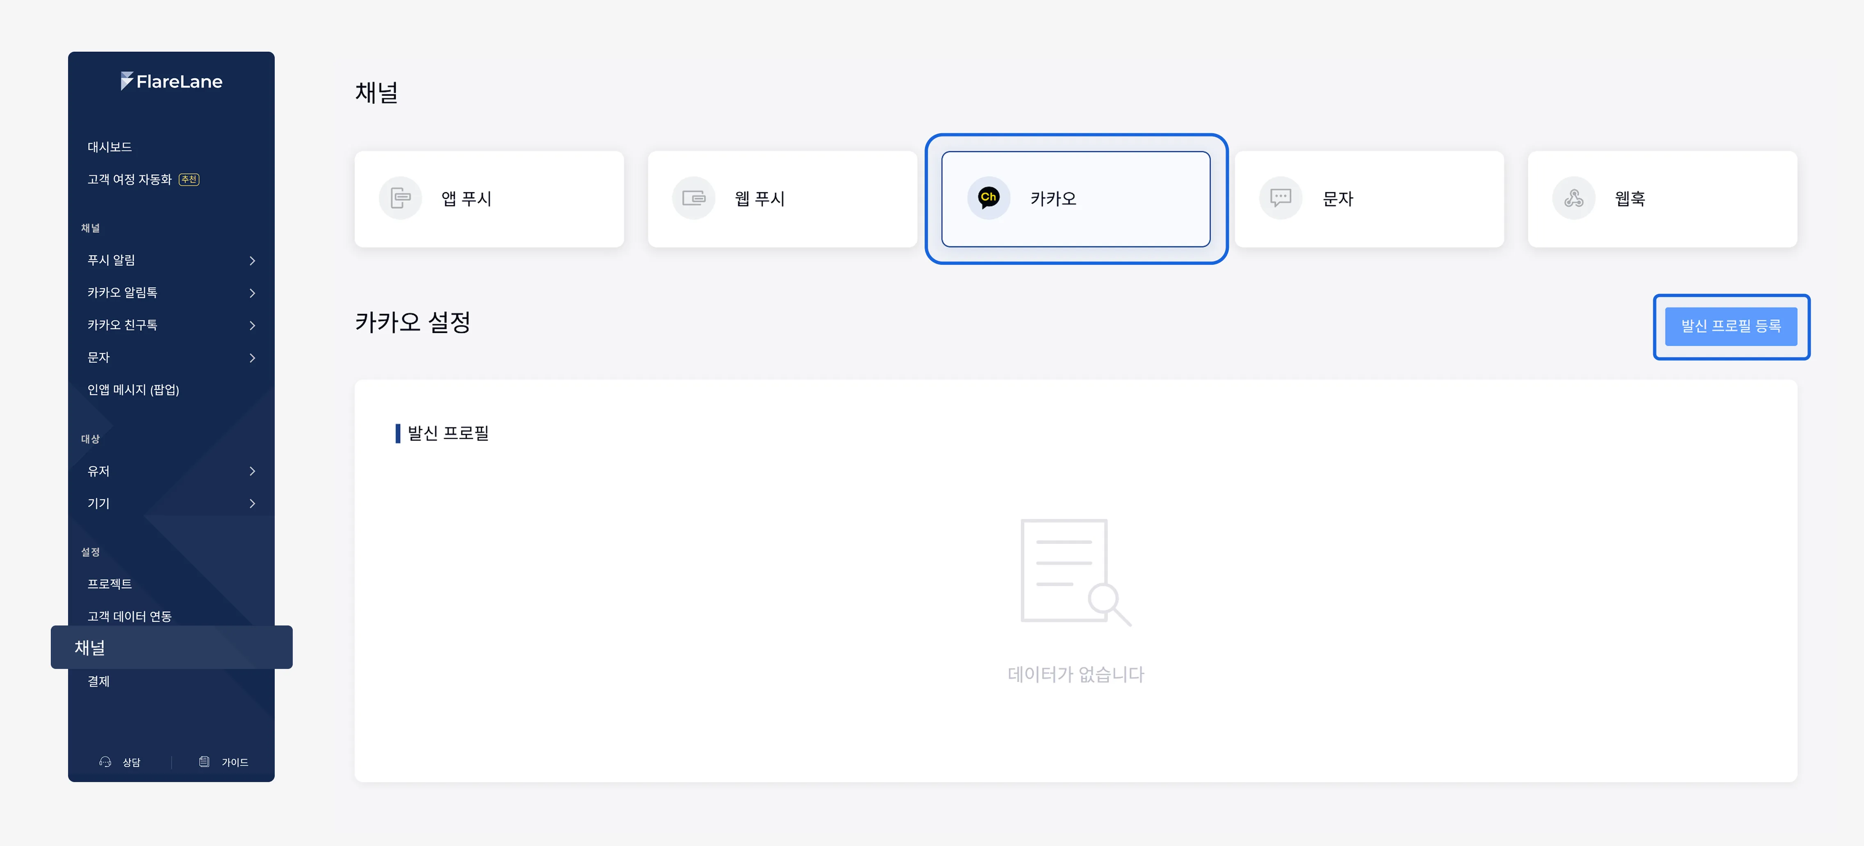Expand the 카카오 친구톡 chevron

click(252, 325)
